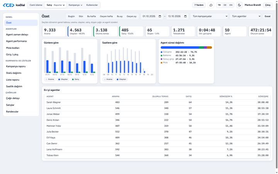Switch language to EN
The height and width of the screenshot is (174, 278).
click(x=231, y=5)
